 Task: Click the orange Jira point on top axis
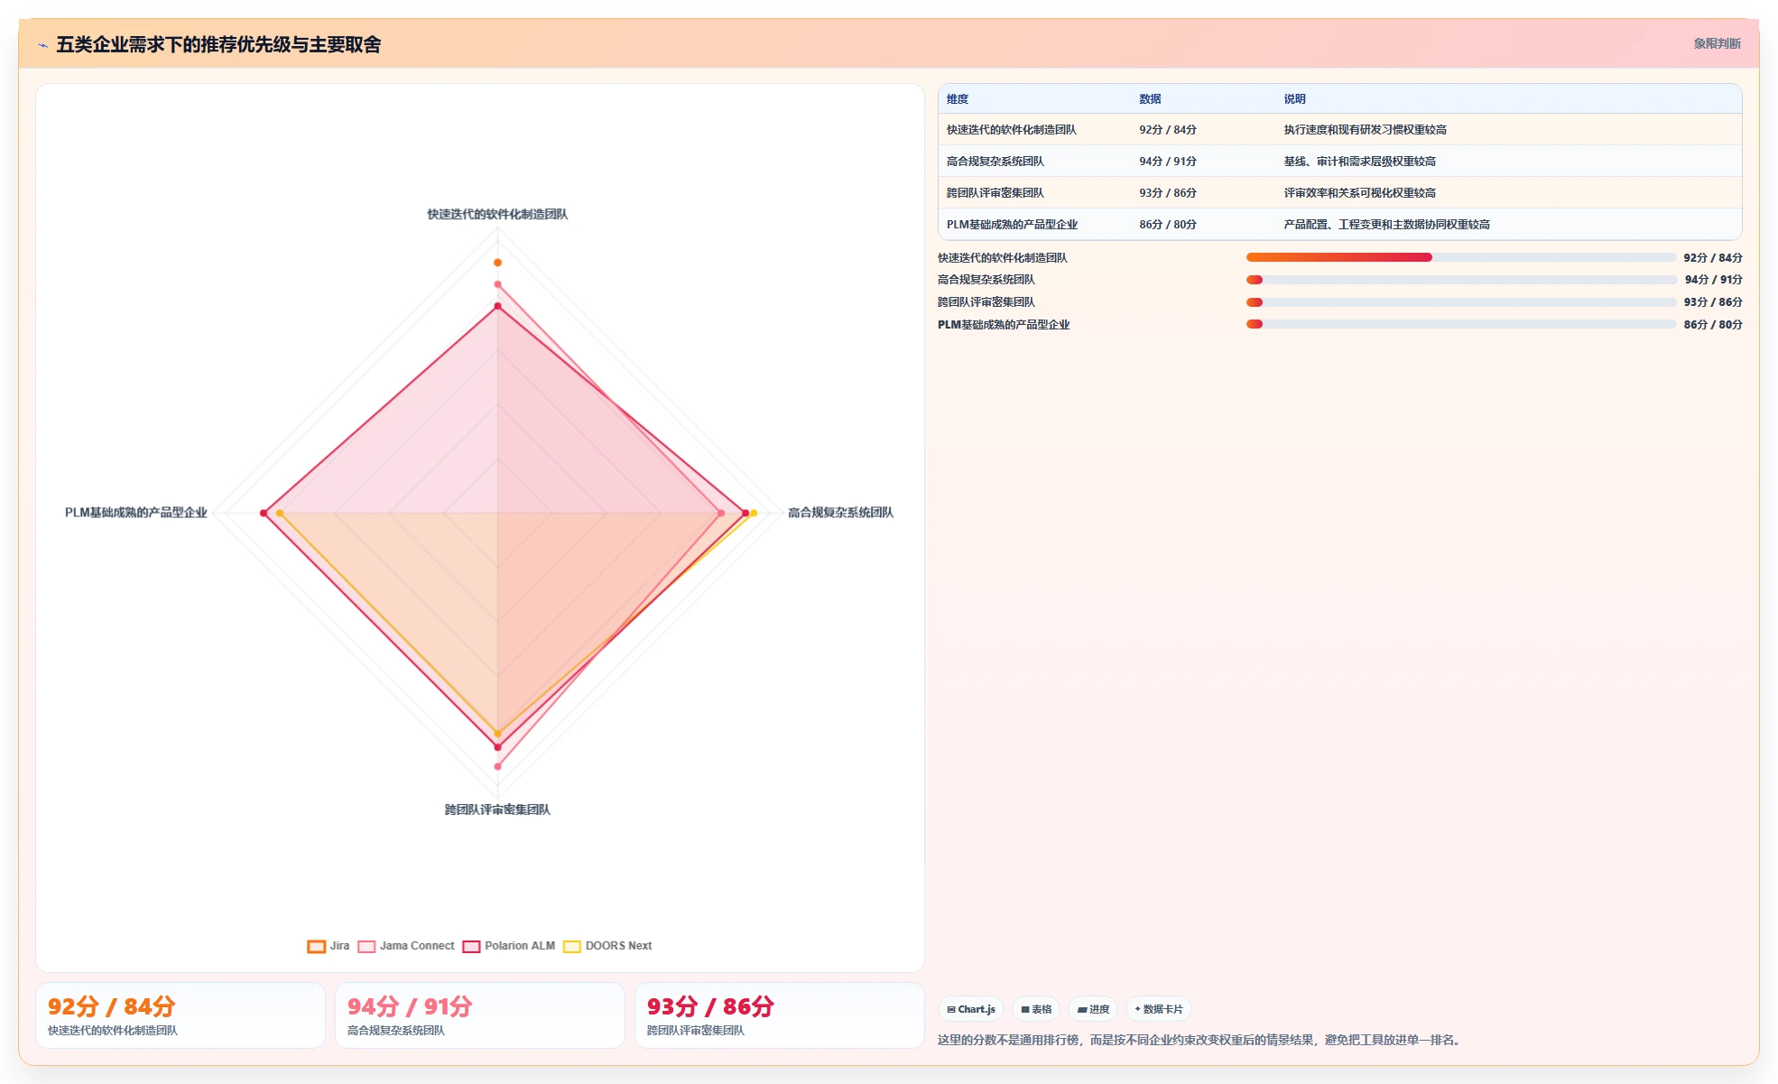[x=497, y=263]
